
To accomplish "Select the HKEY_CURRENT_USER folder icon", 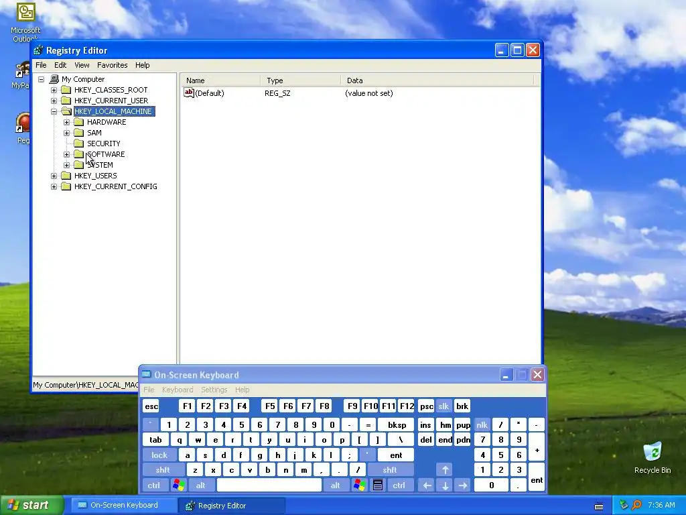I will 66,101.
